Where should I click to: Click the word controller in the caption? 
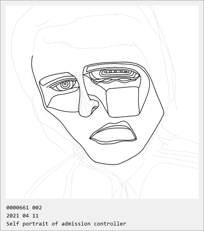coord(110,223)
